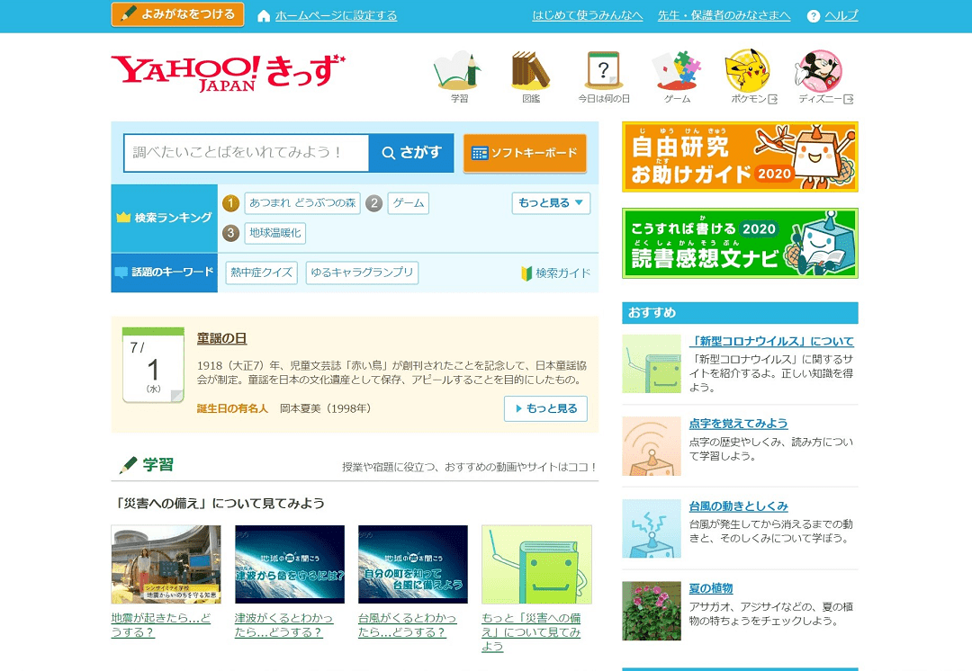Screen dimensions: 972x671
Task: Click the 今日は何の日 calendar icon
Action: click(604, 71)
